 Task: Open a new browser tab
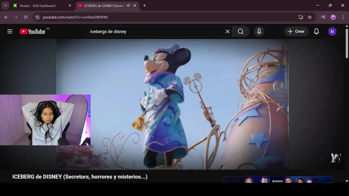(x=145, y=5)
